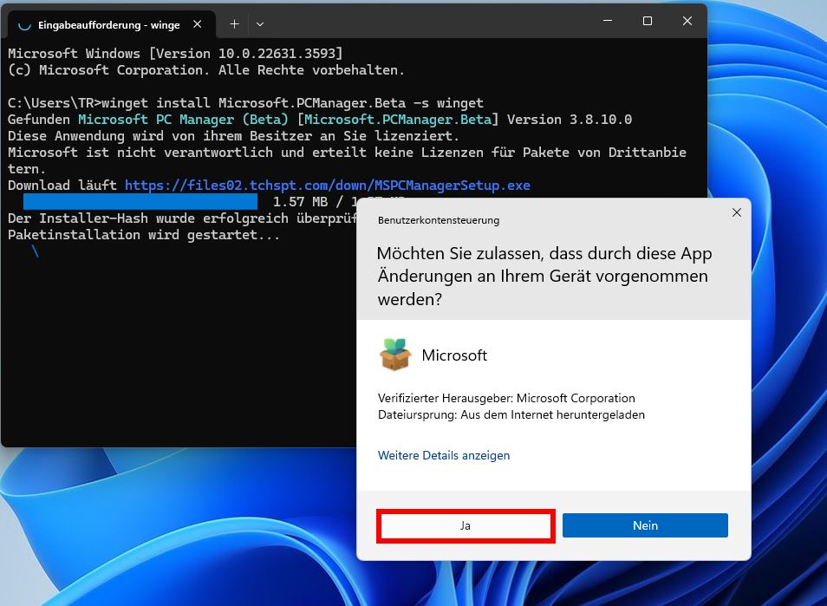The width and height of the screenshot is (827, 606).
Task: Open a new terminal tab with the plus icon
Action: 233,24
